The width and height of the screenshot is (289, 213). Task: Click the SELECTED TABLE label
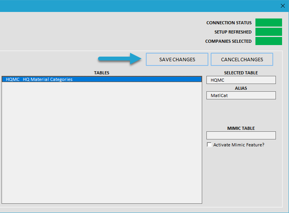(x=241, y=73)
